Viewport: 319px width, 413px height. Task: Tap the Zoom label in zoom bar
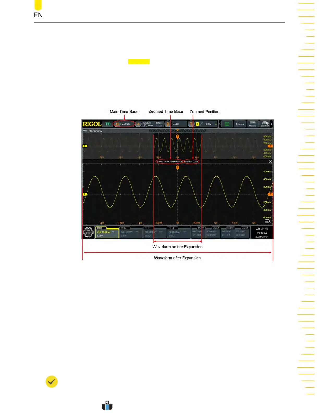[160, 162]
